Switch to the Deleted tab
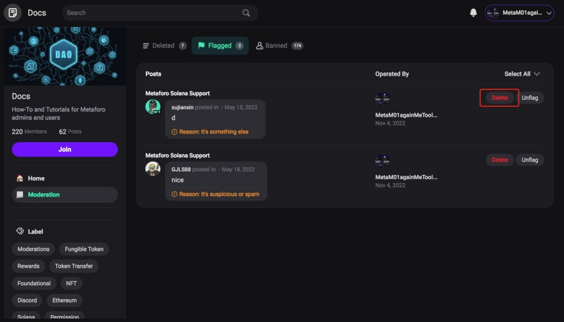The width and height of the screenshot is (564, 322). tap(164, 46)
